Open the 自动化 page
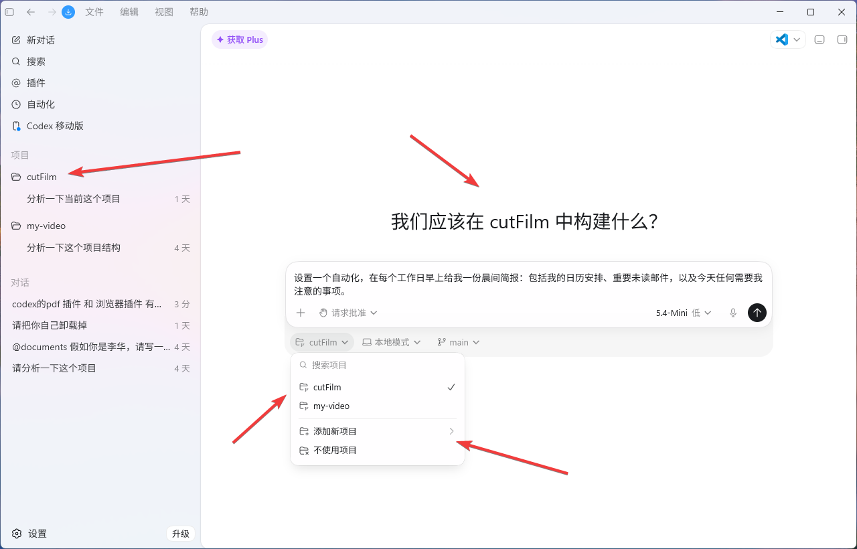Image resolution: width=857 pixels, height=549 pixels. pos(100,104)
